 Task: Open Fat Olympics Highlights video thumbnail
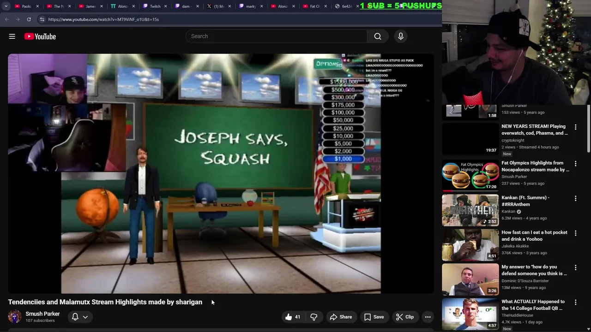click(470, 175)
